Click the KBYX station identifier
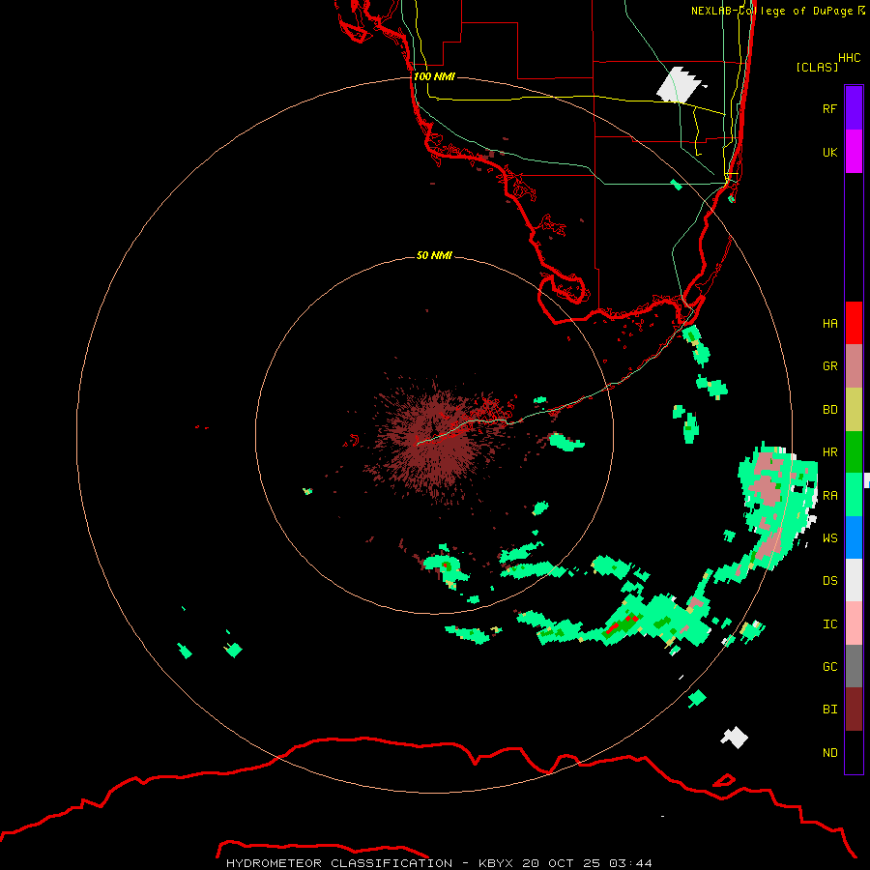870x870 pixels. [496, 863]
